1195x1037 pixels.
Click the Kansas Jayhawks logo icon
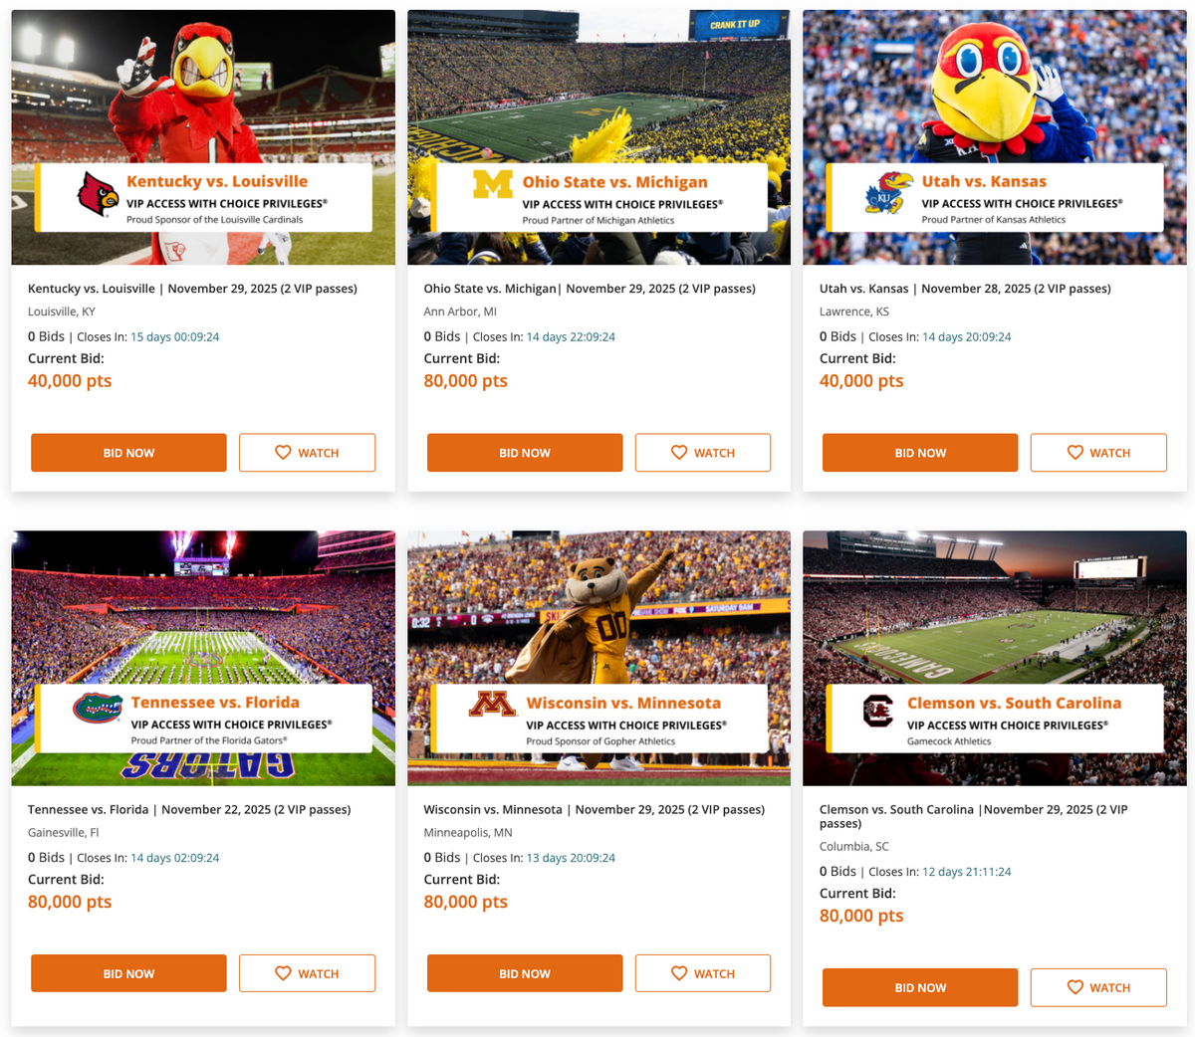[x=888, y=193]
